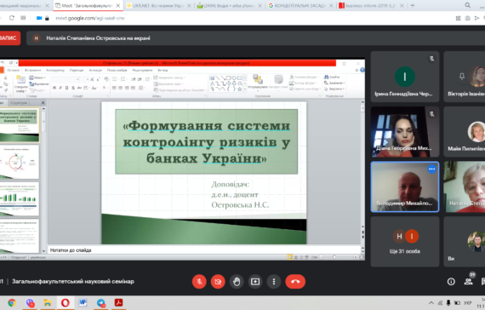Open Показ слайдів tab in PowerPoint
The width and height of the screenshot is (485, 310).
pos(117,71)
